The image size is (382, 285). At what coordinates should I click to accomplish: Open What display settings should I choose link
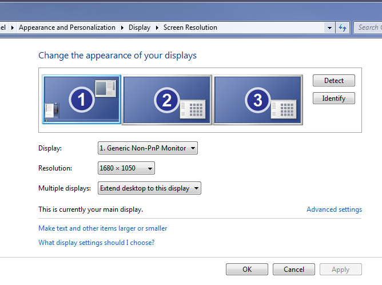point(97,243)
